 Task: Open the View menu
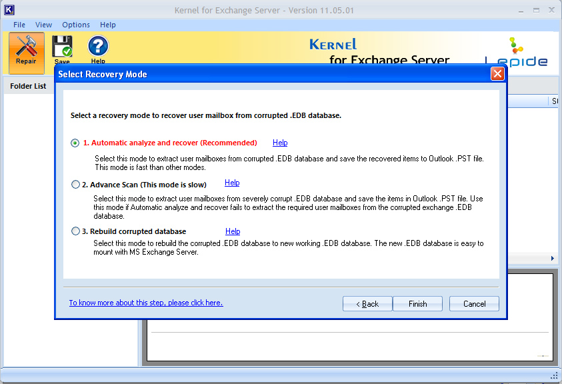tap(44, 25)
